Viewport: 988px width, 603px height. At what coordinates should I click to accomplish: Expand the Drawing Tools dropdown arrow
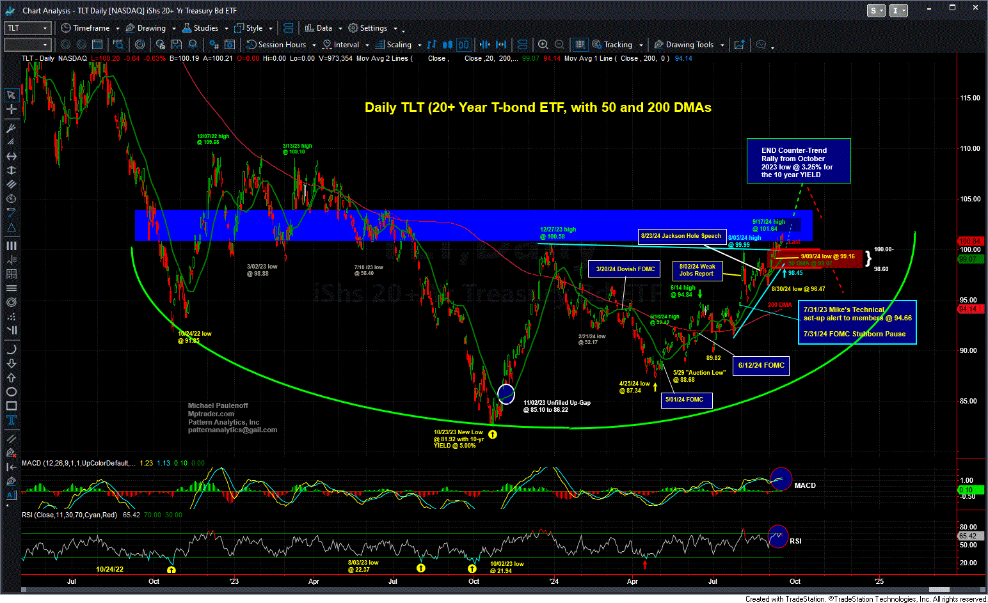(x=722, y=45)
